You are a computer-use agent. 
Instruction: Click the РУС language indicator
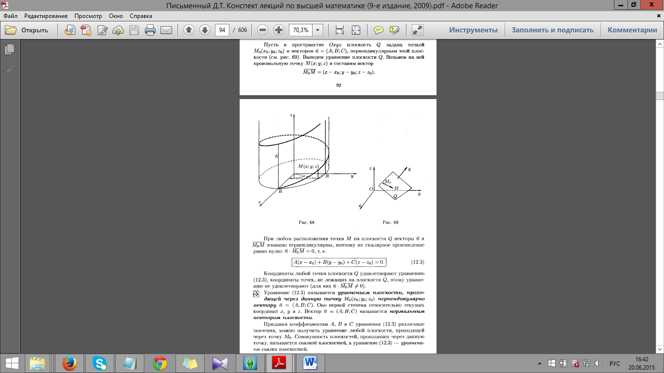coord(615,363)
